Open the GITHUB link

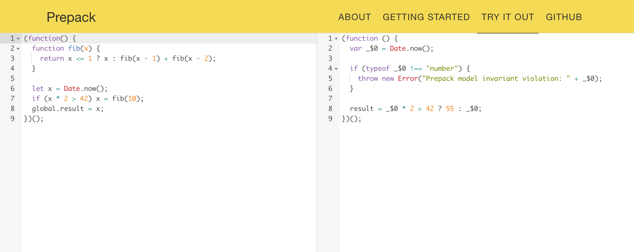(x=564, y=17)
